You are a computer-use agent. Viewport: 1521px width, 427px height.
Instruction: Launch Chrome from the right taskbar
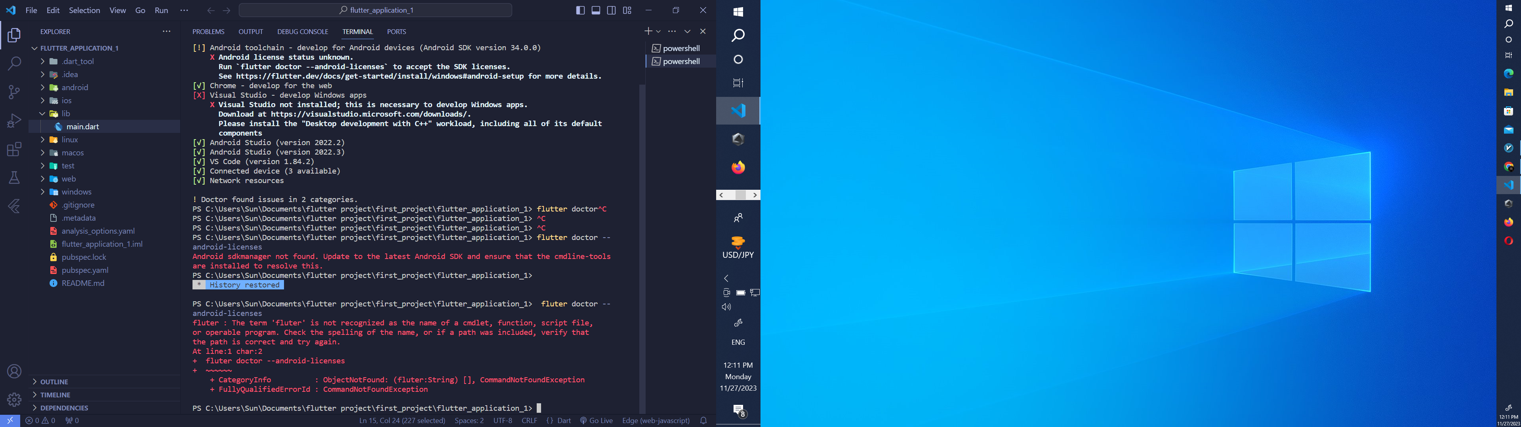pyautogui.click(x=1509, y=166)
